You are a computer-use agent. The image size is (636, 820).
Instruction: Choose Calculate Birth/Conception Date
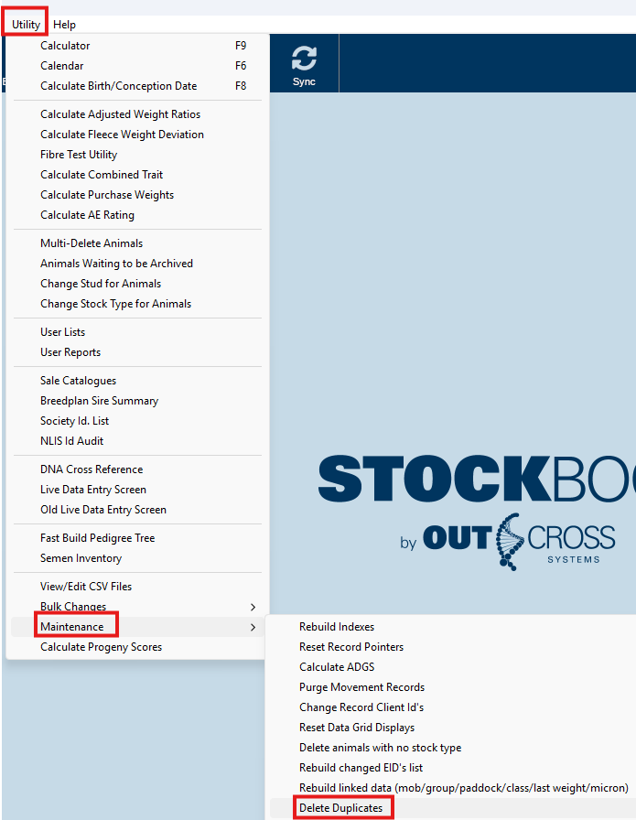(118, 86)
